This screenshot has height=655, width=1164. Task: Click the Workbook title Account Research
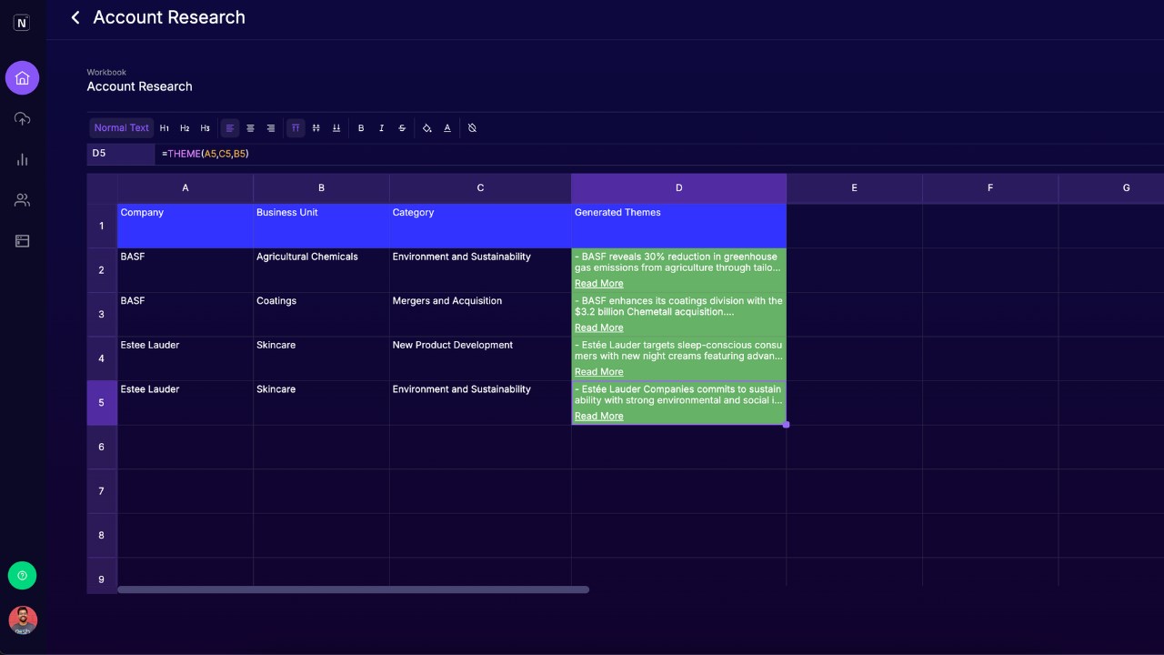pyautogui.click(x=139, y=86)
